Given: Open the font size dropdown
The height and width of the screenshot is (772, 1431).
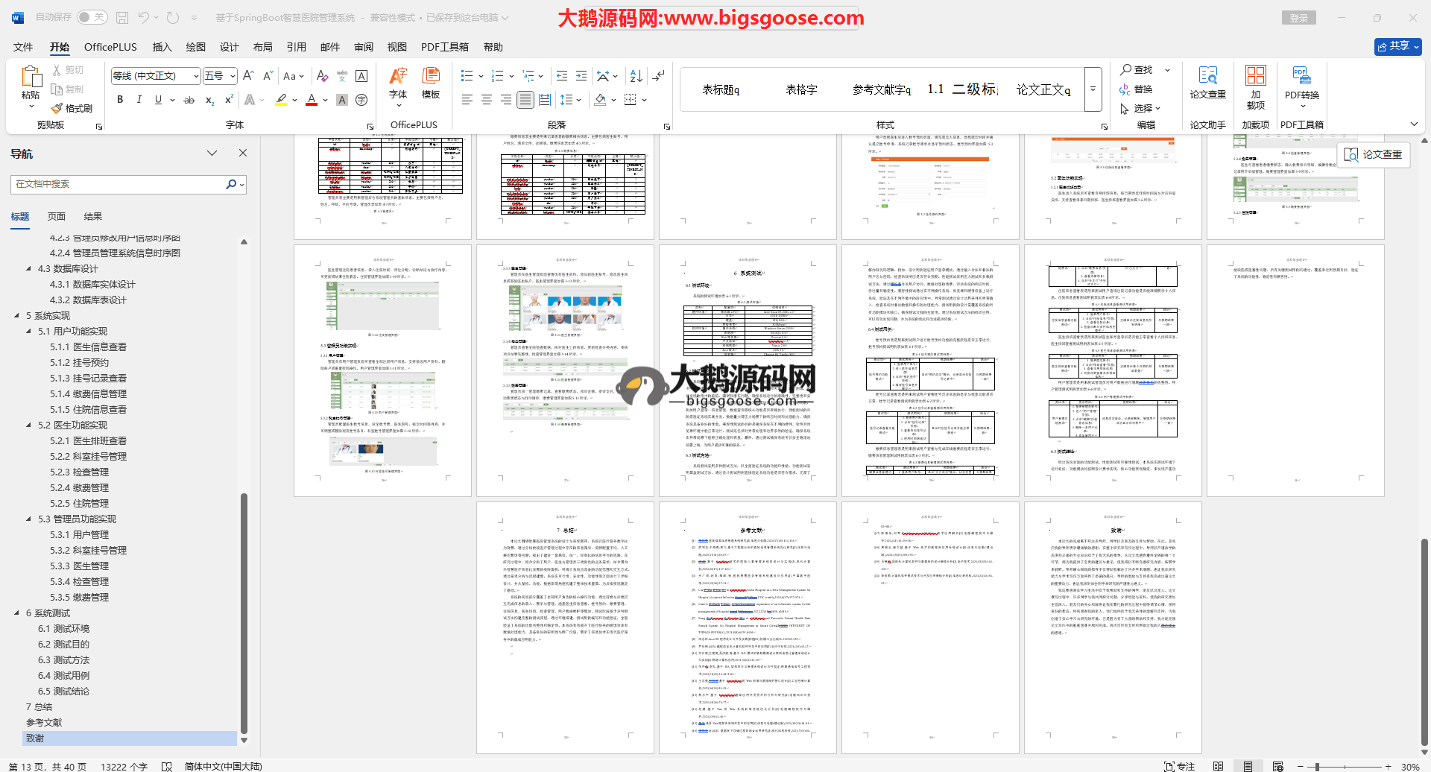Looking at the screenshot, I should [233, 76].
